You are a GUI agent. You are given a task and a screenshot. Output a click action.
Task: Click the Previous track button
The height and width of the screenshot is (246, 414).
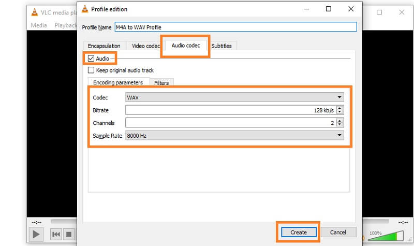pyautogui.click(x=56, y=235)
